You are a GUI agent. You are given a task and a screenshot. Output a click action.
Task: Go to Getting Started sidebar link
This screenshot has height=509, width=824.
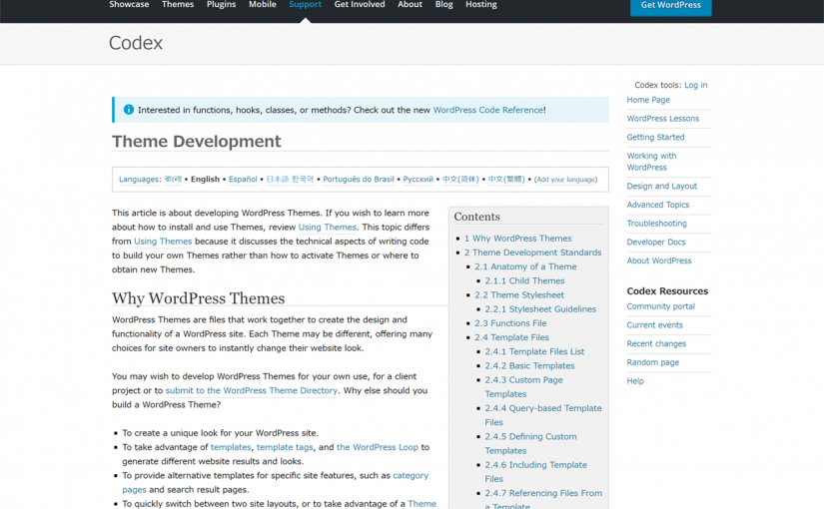[x=655, y=137]
